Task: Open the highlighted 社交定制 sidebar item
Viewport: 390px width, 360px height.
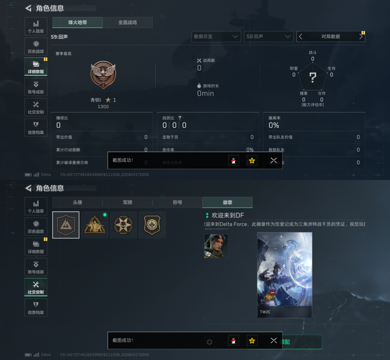Action: click(36, 287)
